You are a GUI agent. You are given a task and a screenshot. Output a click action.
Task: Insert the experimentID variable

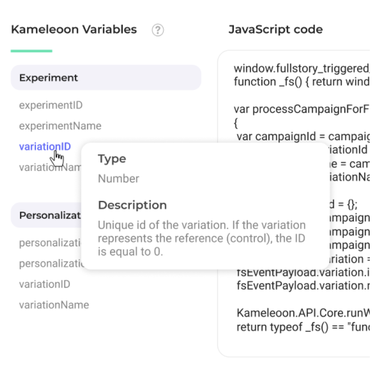[x=50, y=105]
